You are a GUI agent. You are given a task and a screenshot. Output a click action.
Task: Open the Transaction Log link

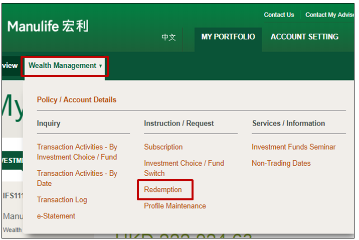pos(62,200)
